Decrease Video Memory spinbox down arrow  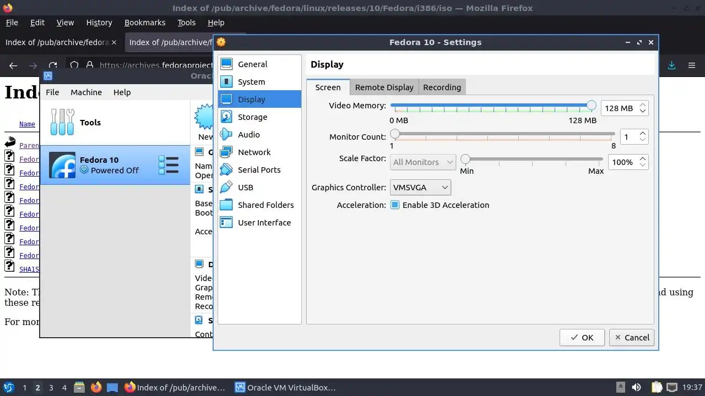pos(642,111)
